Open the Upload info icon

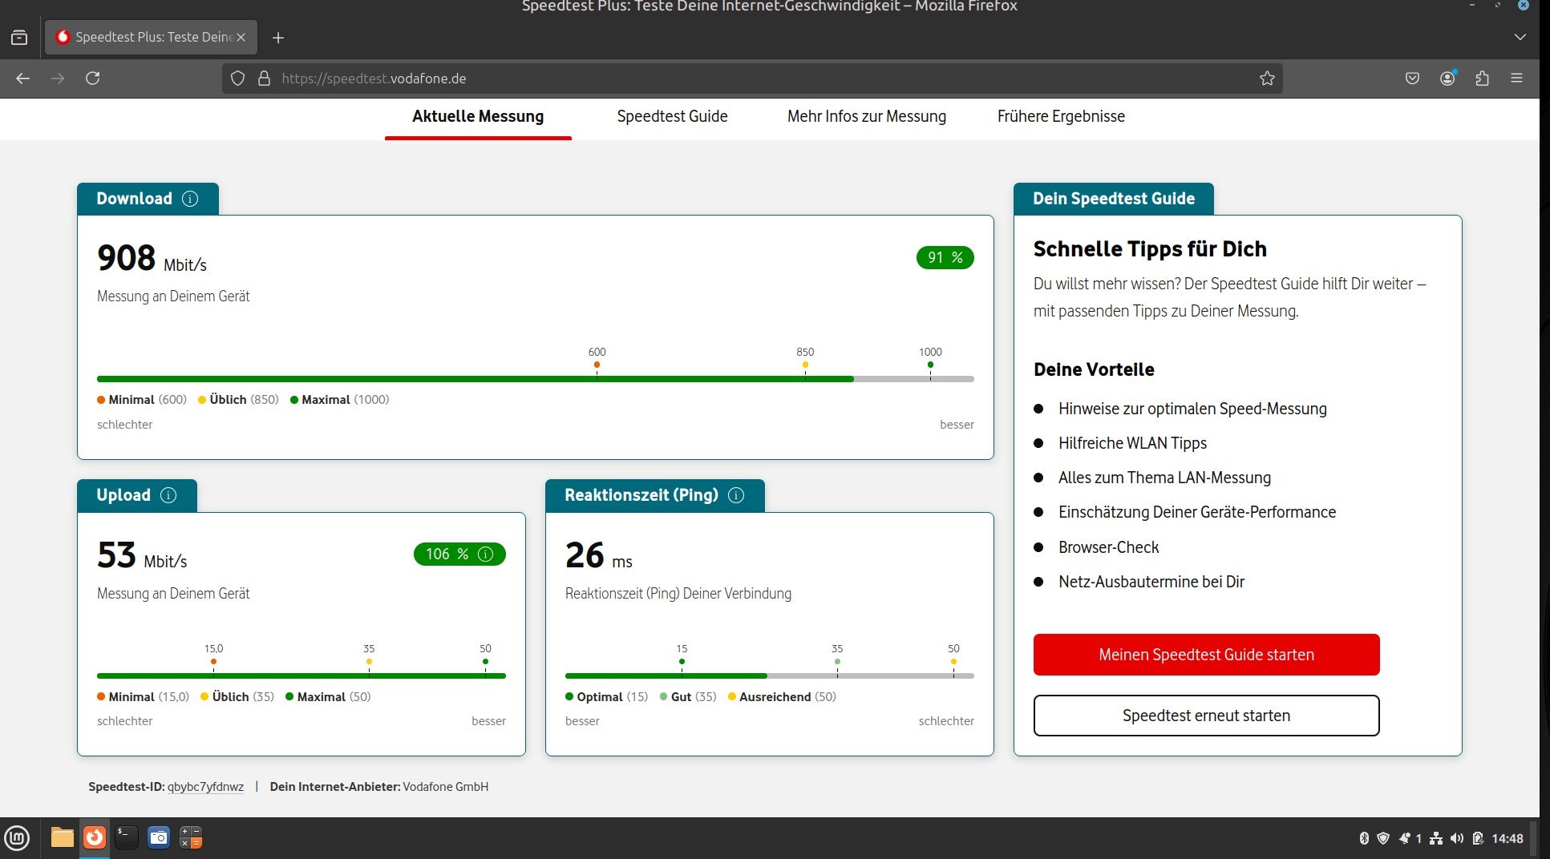[x=168, y=495]
